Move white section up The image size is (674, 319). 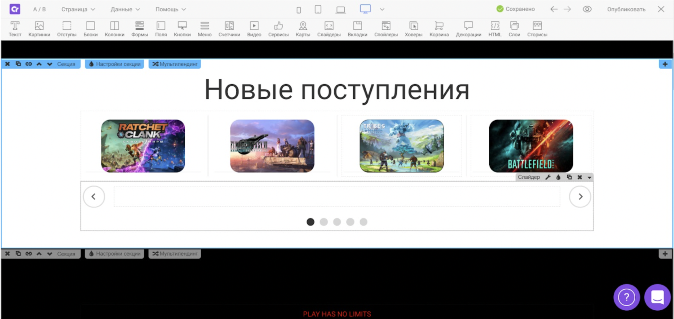pyautogui.click(x=39, y=64)
